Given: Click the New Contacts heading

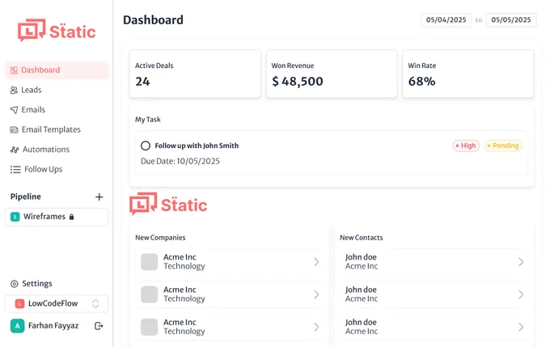Looking at the screenshot, I should pyautogui.click(x=362, y=238).
